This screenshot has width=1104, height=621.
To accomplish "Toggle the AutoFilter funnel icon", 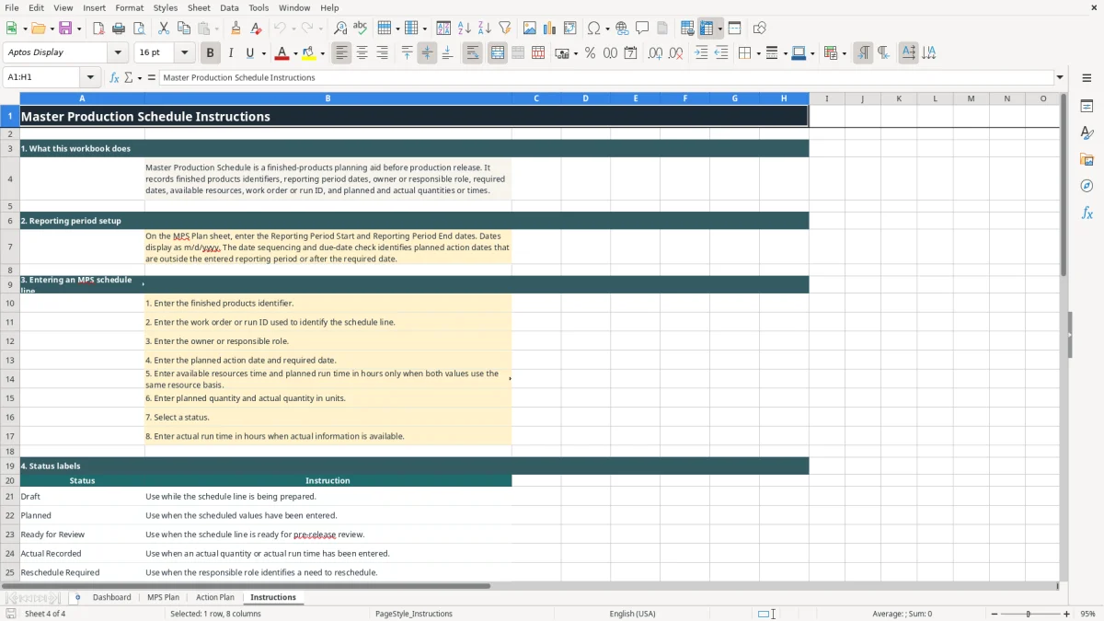I will pyautogui.click(x=505, y=29).
